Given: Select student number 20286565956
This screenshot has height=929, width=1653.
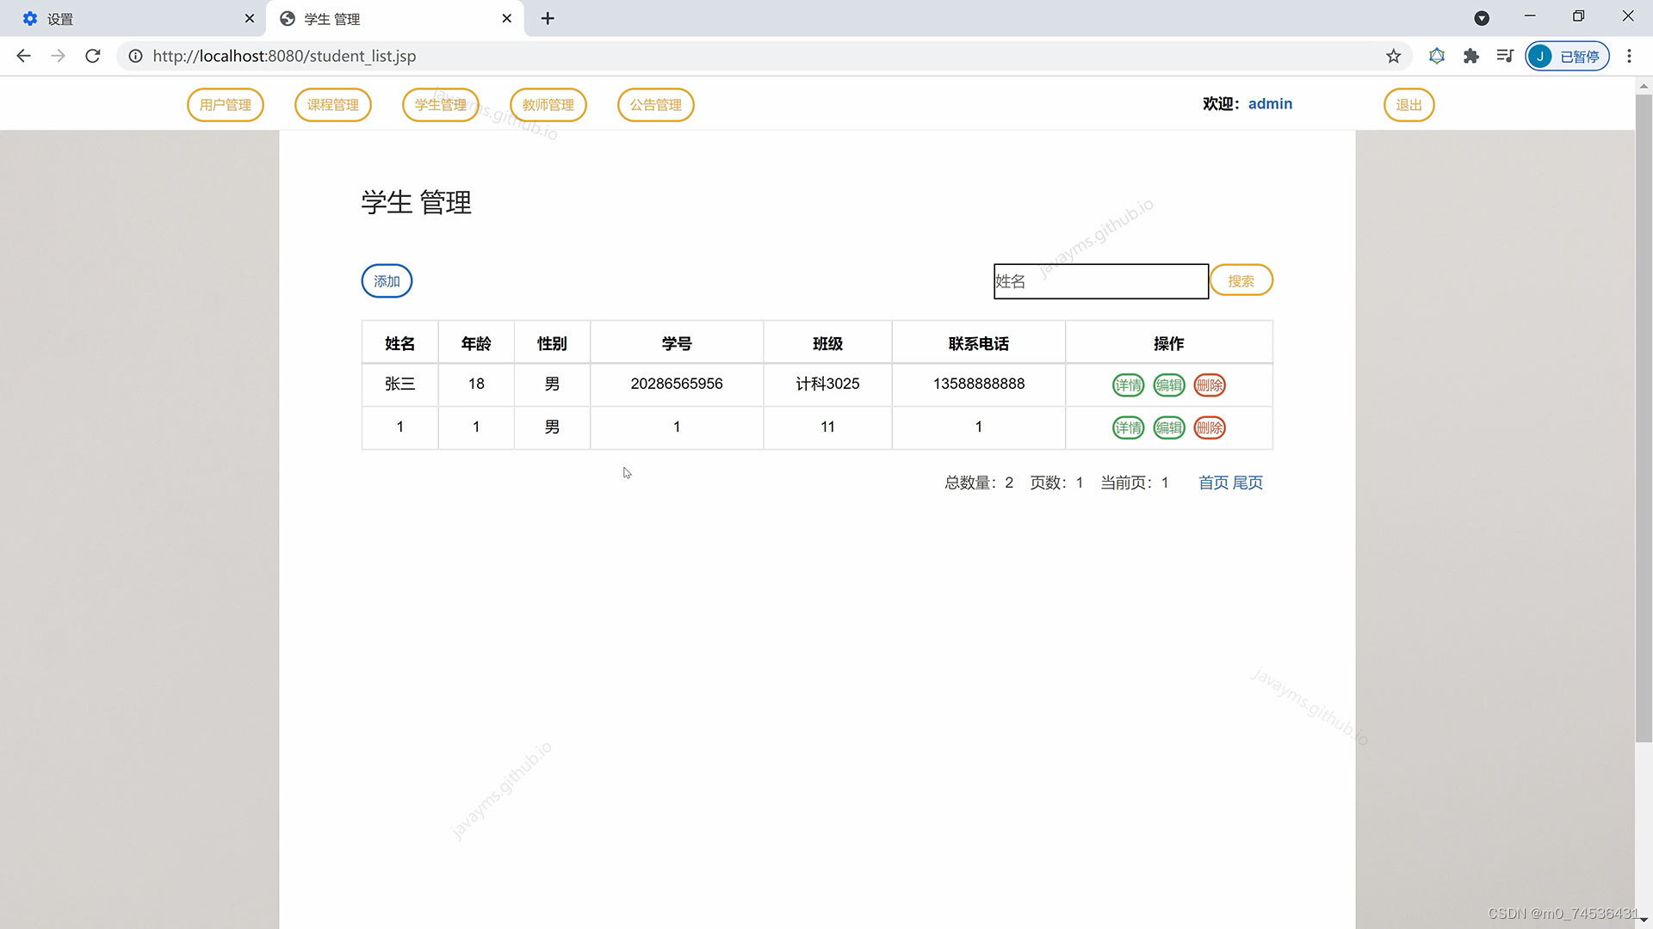Looking at the screenshot, I should tap(677, 384).
